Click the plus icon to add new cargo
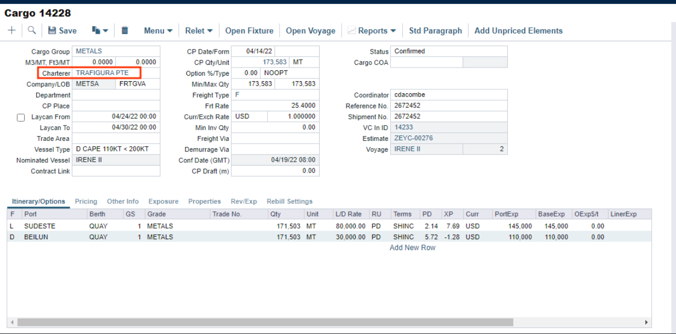This screenshot has width=676, height=334. click(12, 31)
